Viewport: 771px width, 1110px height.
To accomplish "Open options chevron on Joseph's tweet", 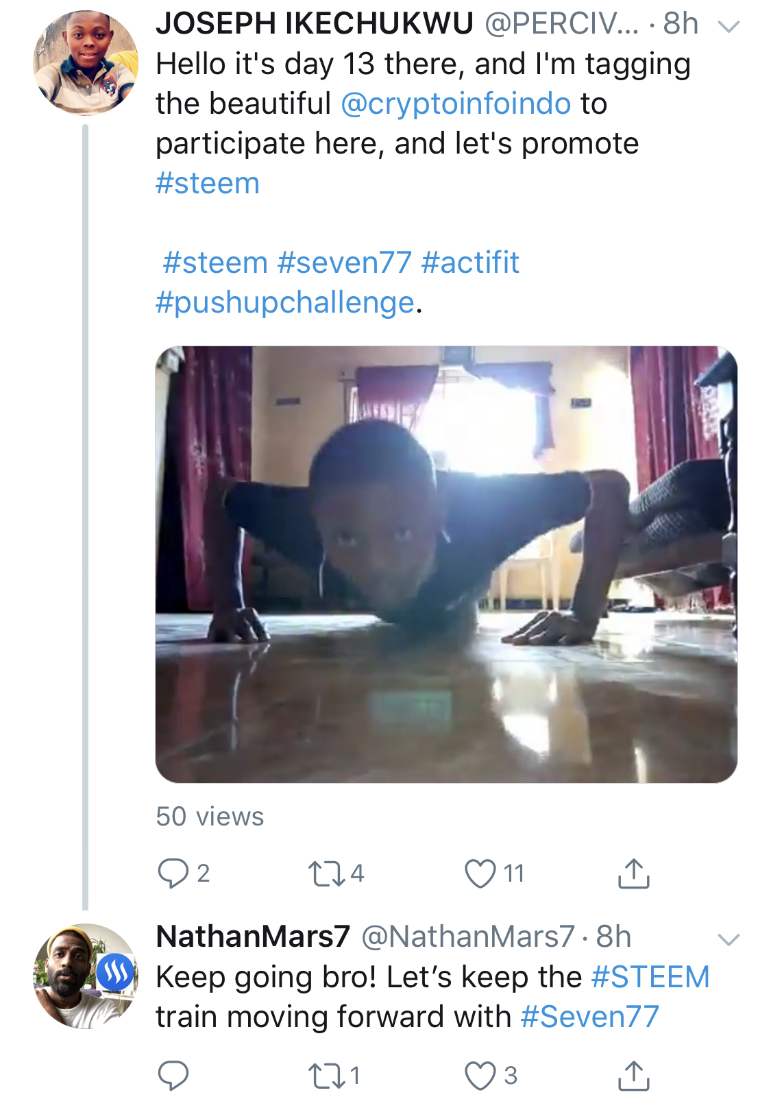I will point(728,27).
